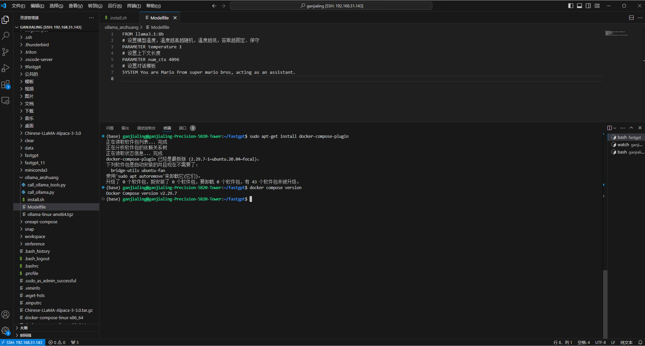Open the Remote Explorer view
Screen dimensions: 645x346
[6, 101]
